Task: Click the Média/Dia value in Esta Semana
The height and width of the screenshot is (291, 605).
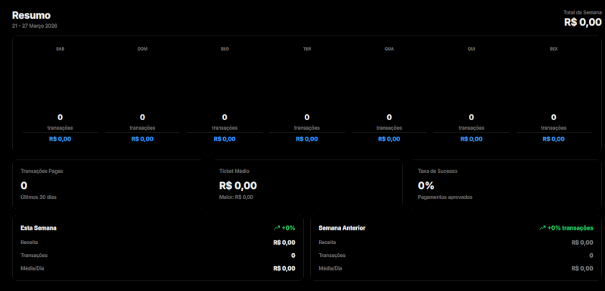Action: point(284,268)
